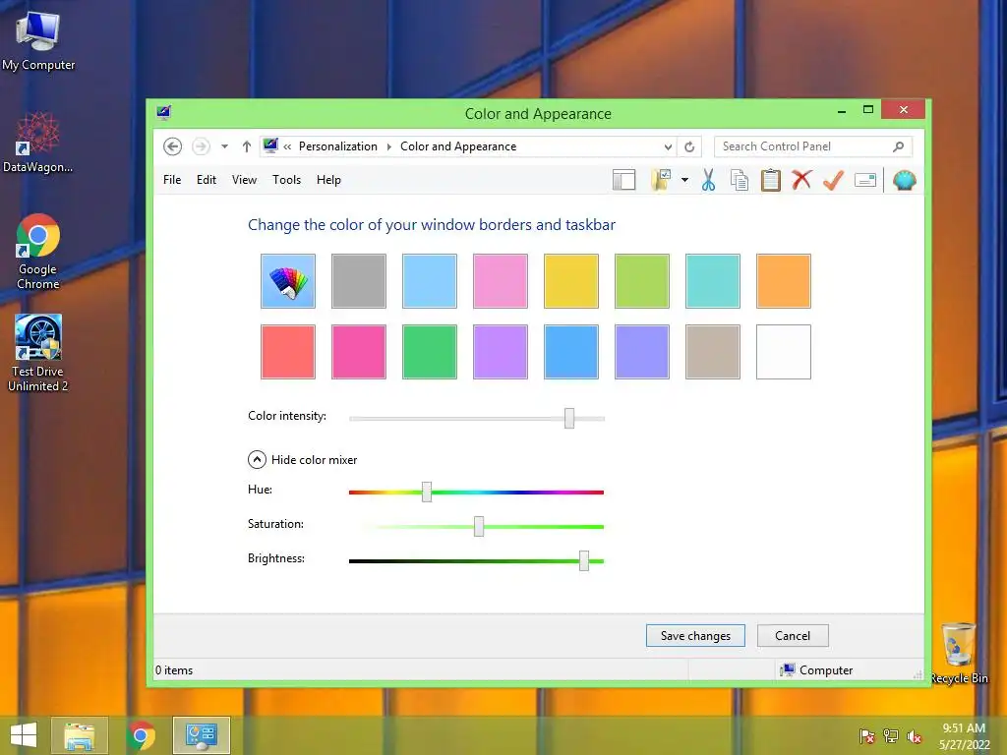Select the hot pink color swatch
Image resolution: width=1007 pixels, height=755 pixels.
[359, 352]
